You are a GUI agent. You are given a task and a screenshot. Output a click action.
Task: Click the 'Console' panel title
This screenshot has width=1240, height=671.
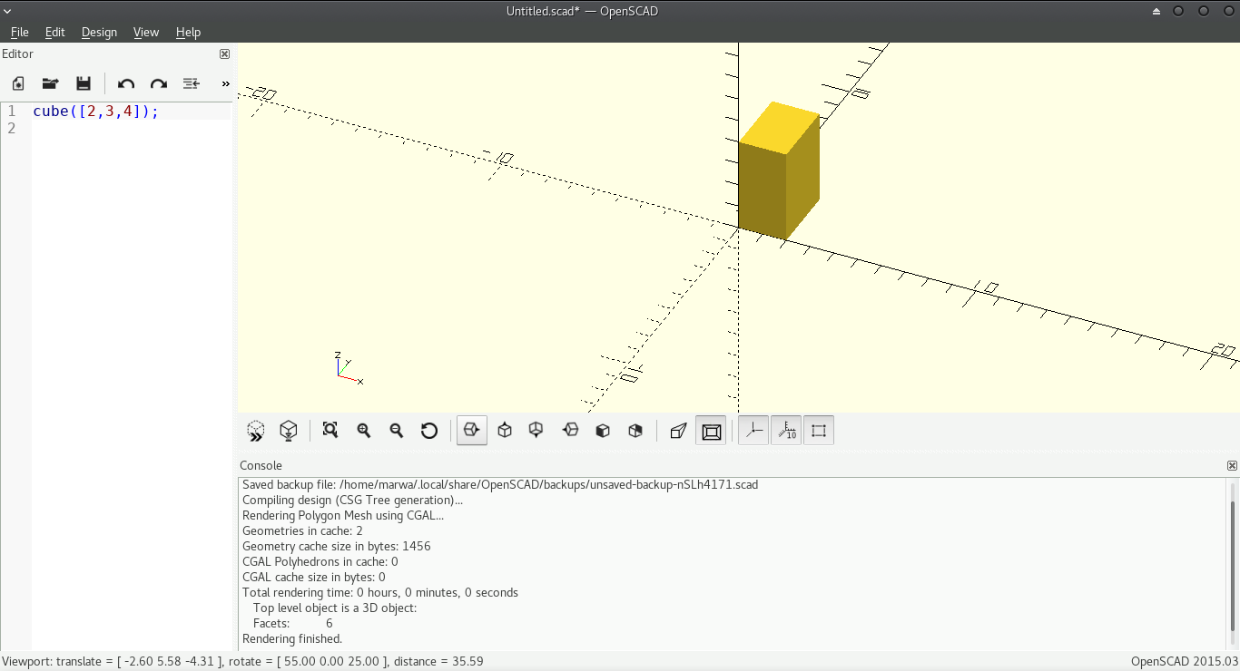point(261,466)
